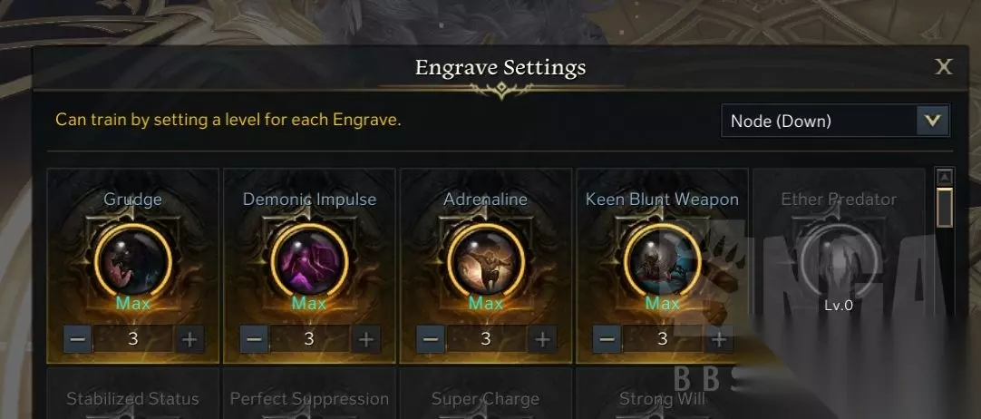Screen dimensions: 981x419
Task: Select the Keen Blunt Weapon icon
Action: [663, 260]
